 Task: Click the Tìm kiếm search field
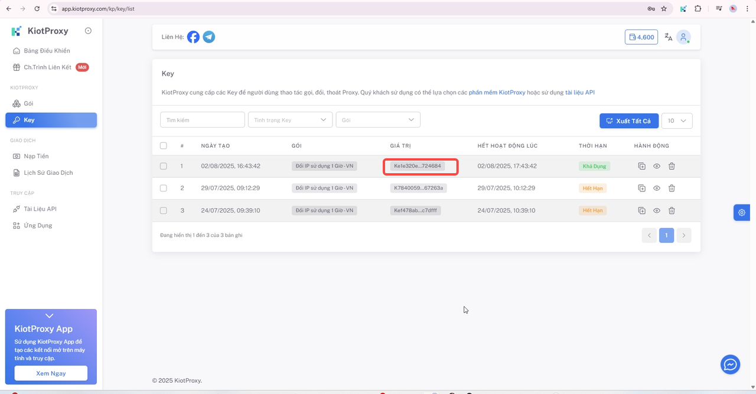(x=202, y=119)
